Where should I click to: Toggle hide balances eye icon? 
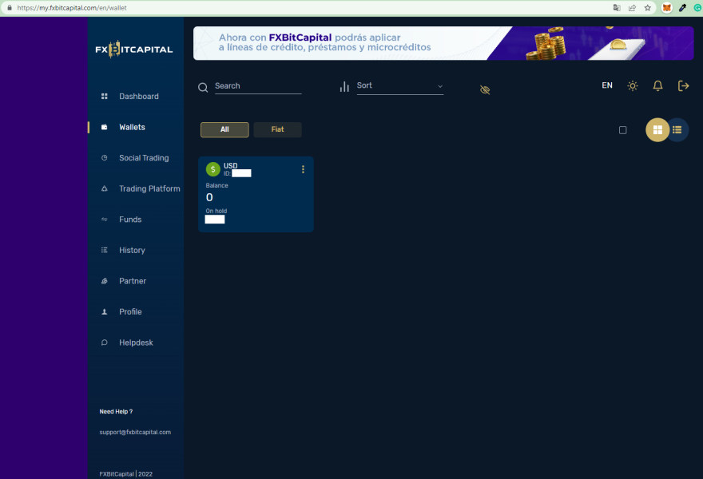tap(485, 90)
